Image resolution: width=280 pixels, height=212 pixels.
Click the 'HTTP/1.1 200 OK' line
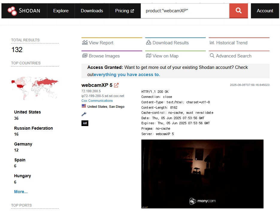coord(155,92)
